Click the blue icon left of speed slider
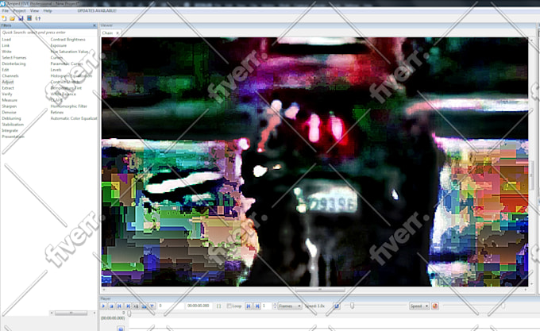This screenshot has height=331, width=540. 337,306
